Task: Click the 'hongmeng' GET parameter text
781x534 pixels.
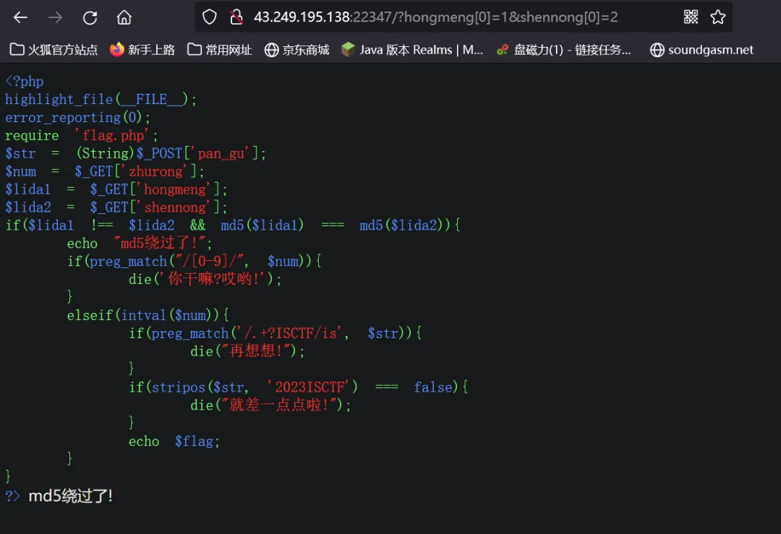Action: click(x=175, y=189)
